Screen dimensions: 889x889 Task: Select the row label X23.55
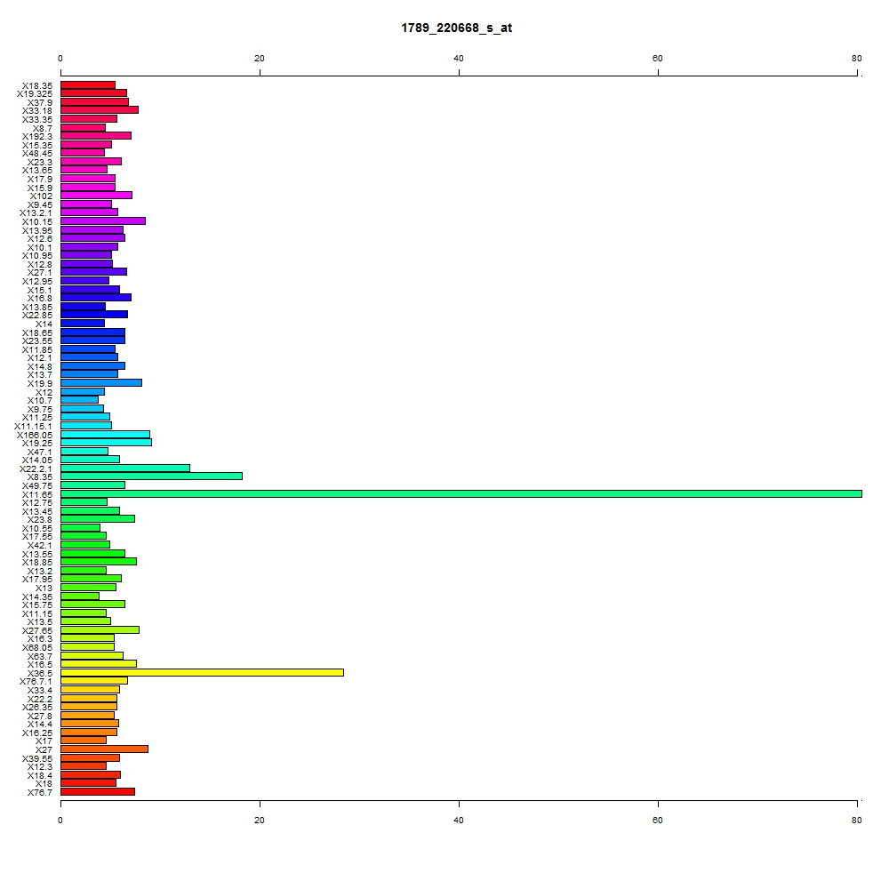[x=37, y=340]
